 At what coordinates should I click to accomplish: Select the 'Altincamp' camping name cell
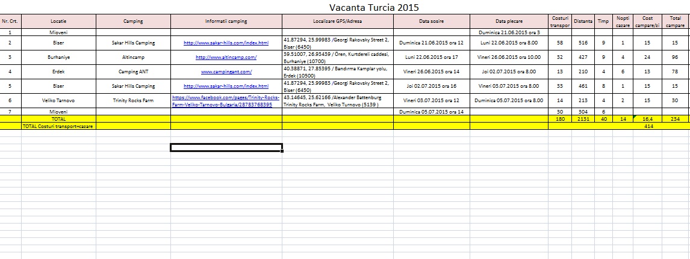coord(133,57)
